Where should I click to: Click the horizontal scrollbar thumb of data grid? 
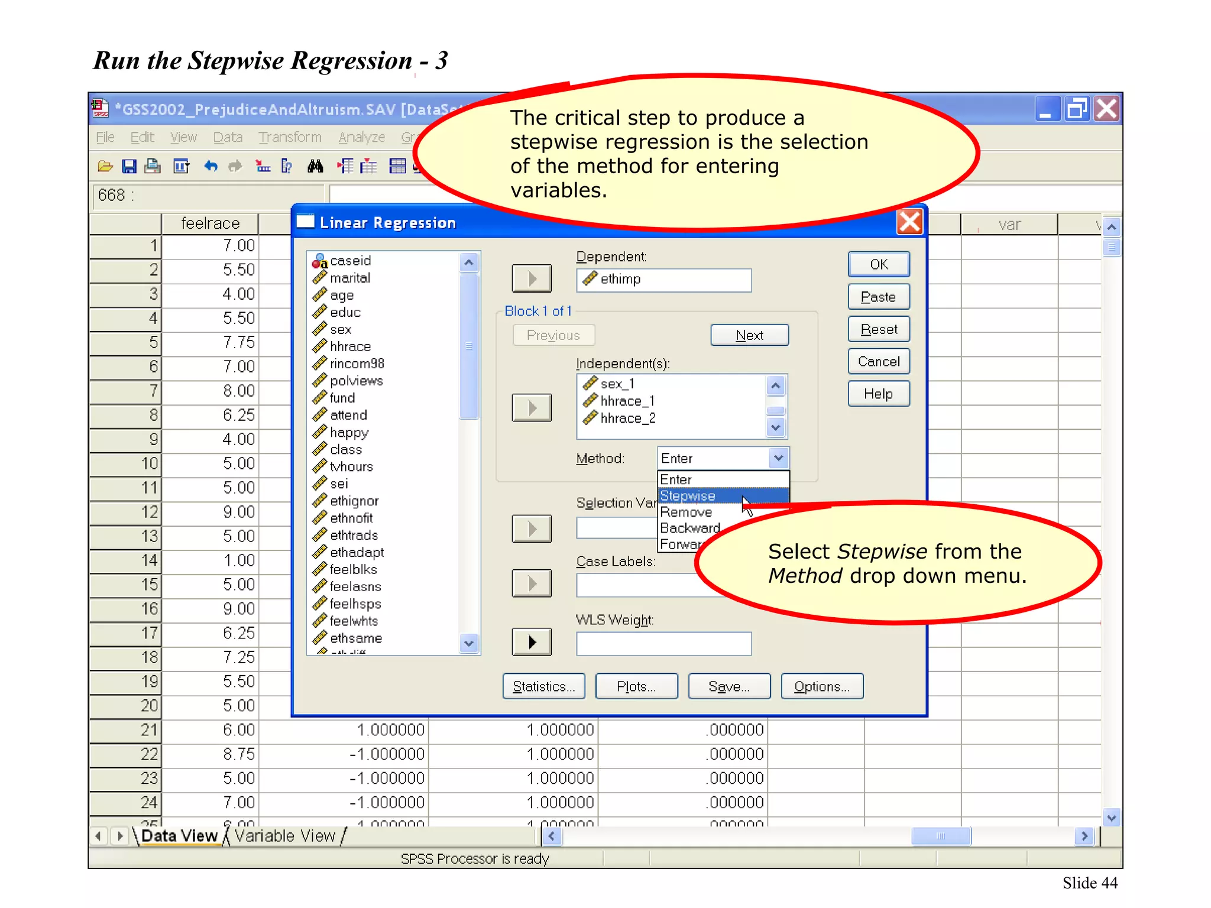(941, 836)
